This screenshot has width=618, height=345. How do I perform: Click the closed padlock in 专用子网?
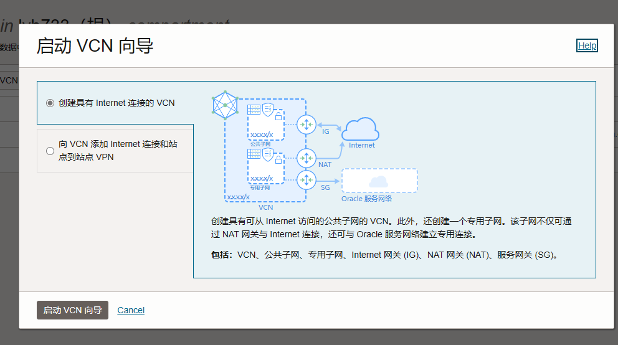(278, 159)
